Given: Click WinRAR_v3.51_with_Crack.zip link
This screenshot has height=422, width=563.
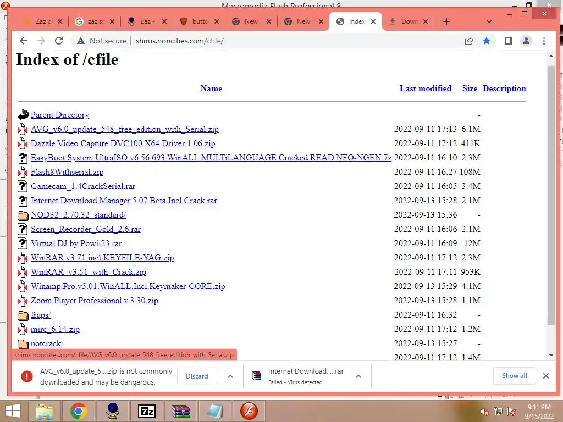Looking at the screenshot, I should pos(89,273).
